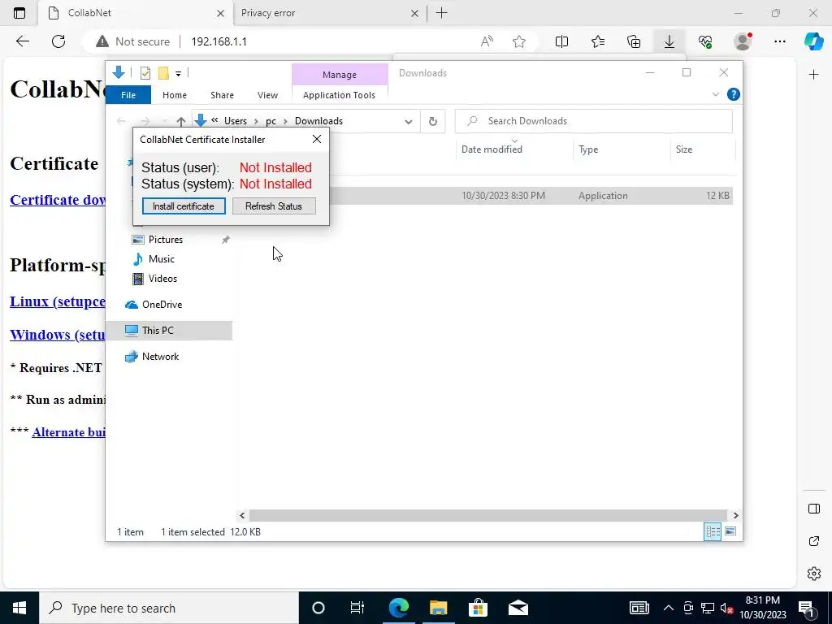Switch to large icons view layout
This screenshot has height=624, width=832.
[730, 531]
